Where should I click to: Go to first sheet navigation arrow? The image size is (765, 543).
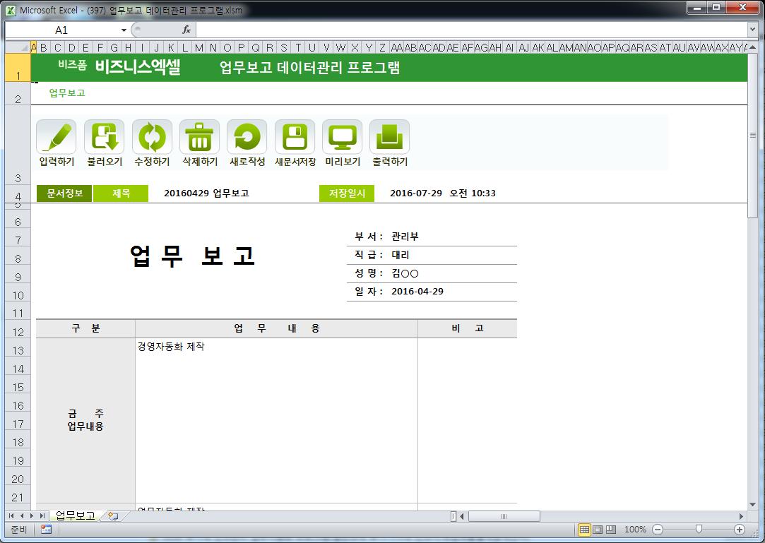coord(11,516)
